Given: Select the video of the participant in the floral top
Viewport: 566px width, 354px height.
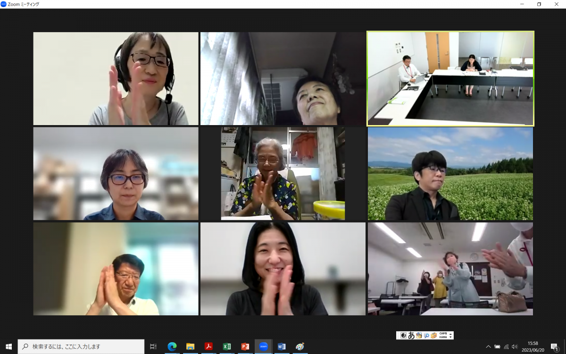Looking at the screenshot, I should 283,174.
